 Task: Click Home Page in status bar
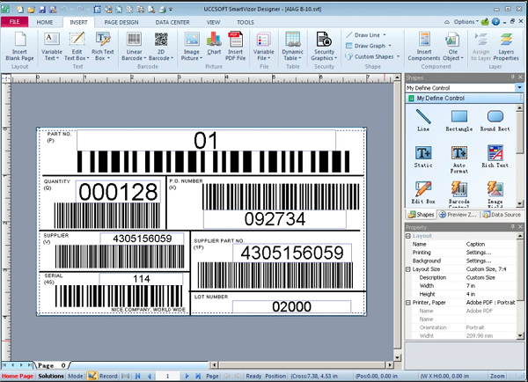click(18, 376)
